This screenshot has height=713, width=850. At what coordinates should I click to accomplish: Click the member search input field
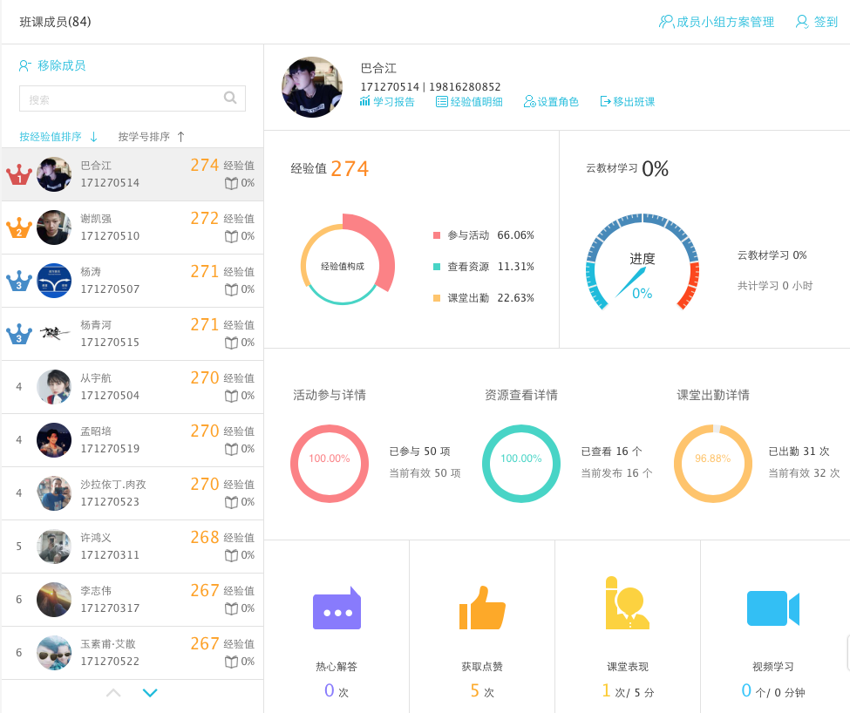tap(122, 99)
